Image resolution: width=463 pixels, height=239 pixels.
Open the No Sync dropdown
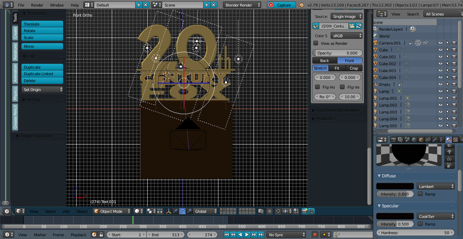[286, 235]
